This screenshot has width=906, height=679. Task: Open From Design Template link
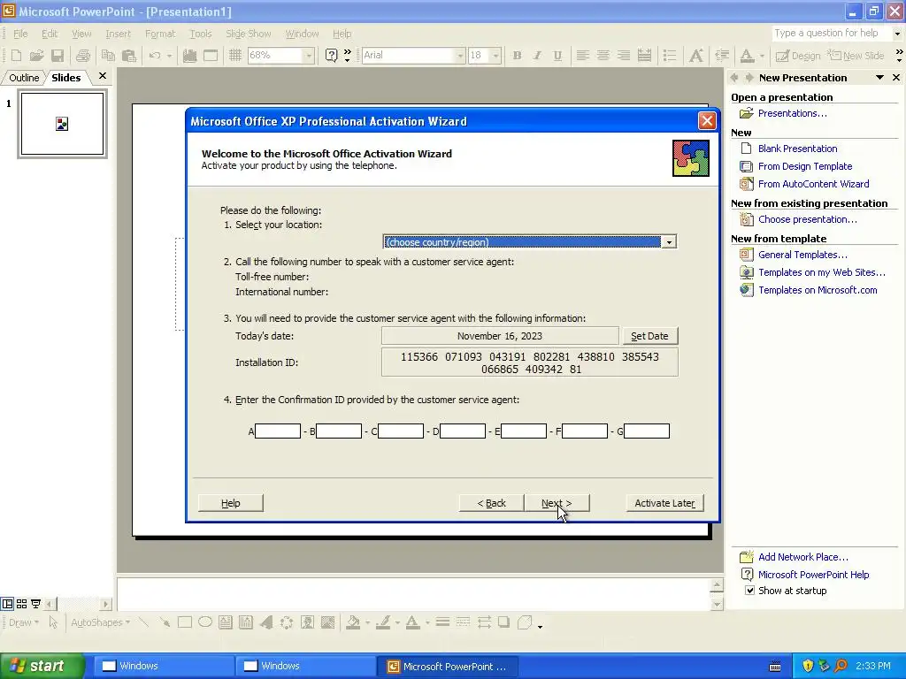805,166
